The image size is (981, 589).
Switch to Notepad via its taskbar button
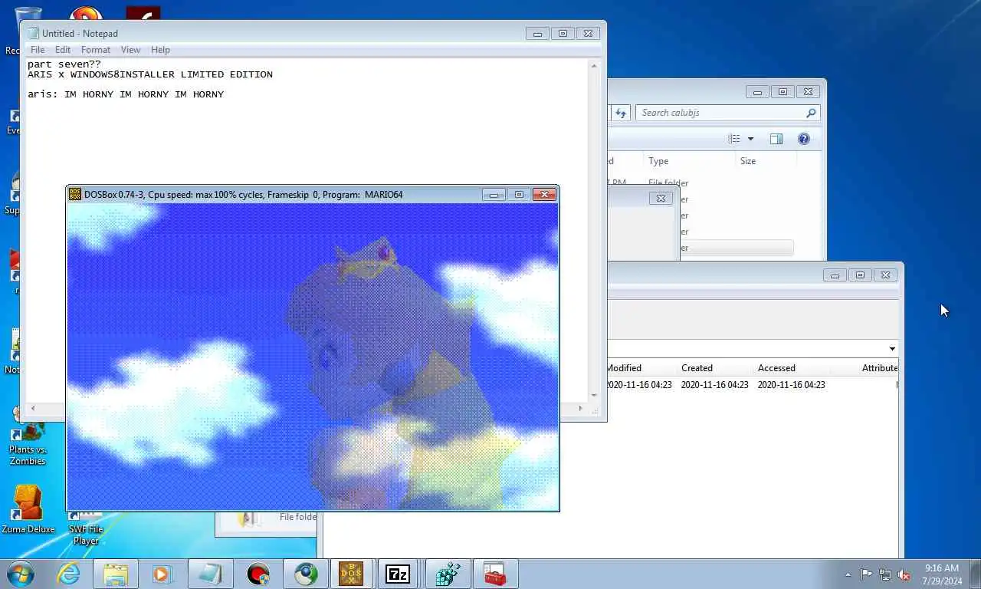tap(211, 574)
